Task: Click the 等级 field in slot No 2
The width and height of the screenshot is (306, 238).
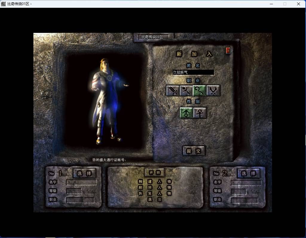Action: coord(239,192)
